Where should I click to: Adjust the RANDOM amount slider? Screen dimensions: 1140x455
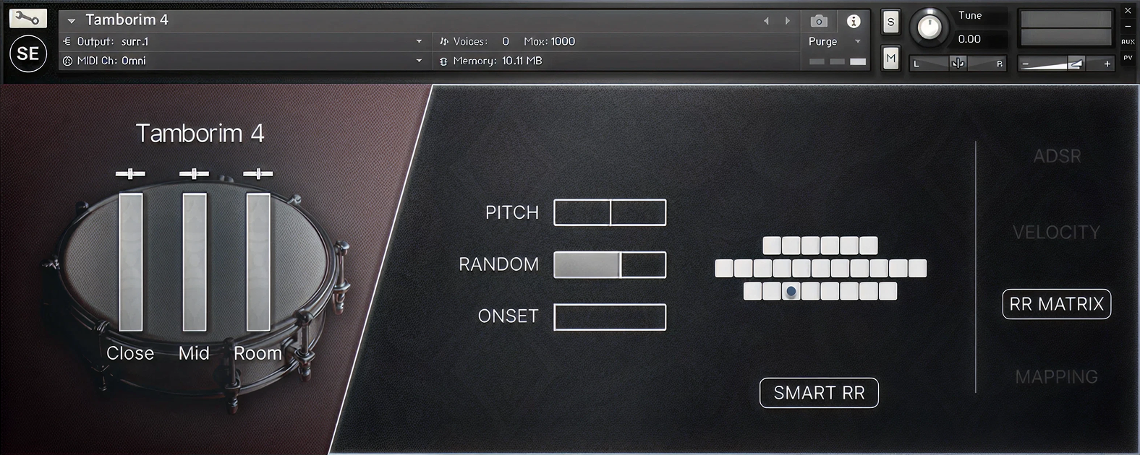tap(610, 265)
